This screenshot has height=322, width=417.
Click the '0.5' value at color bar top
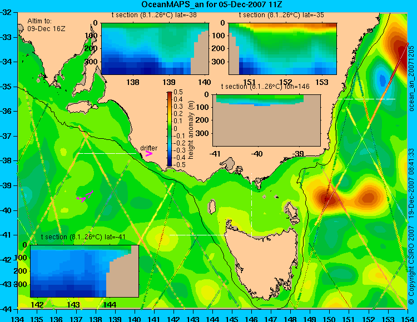coord(178,92)
